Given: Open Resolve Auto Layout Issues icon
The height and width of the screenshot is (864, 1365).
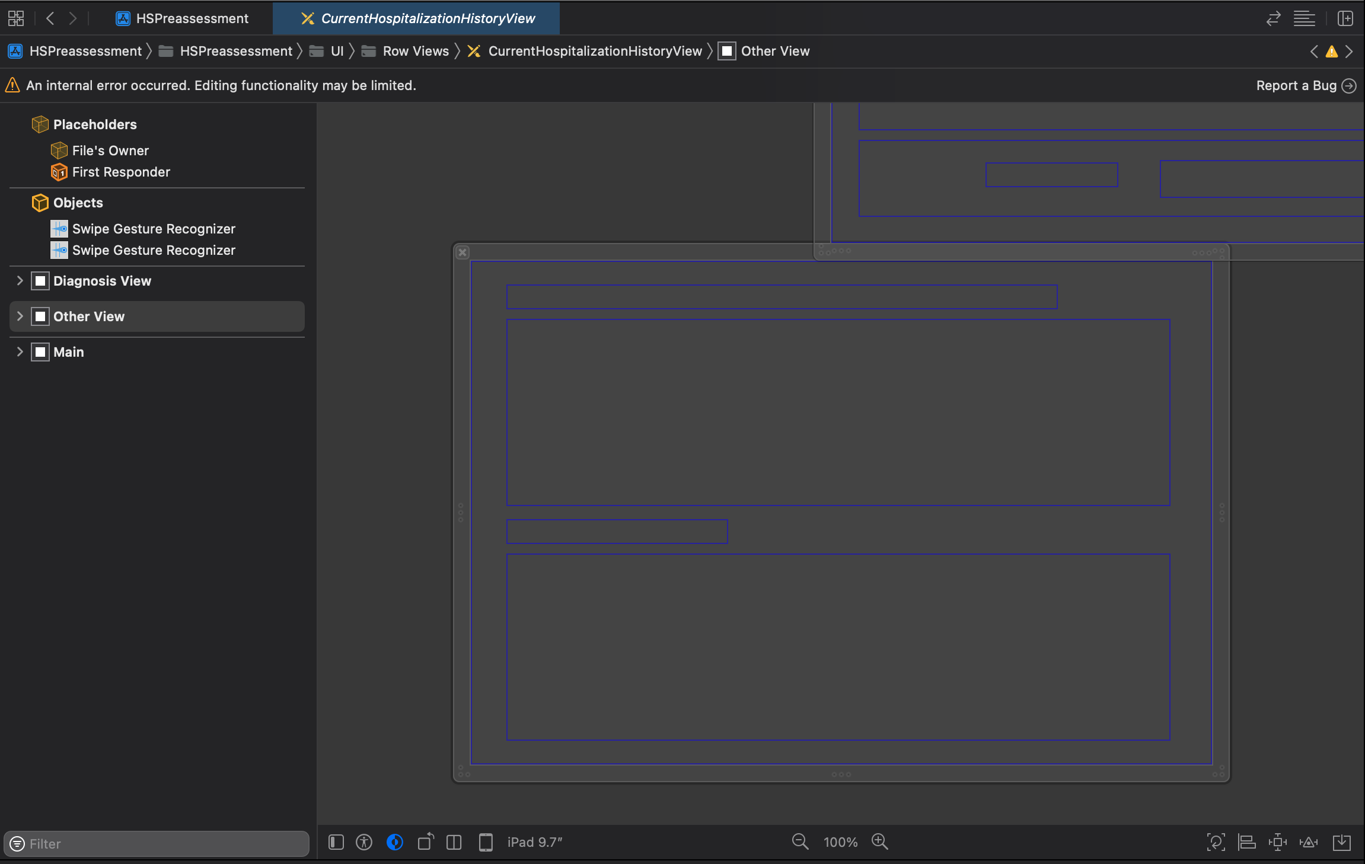Looking at the screenshot, I should (1309, 842).
